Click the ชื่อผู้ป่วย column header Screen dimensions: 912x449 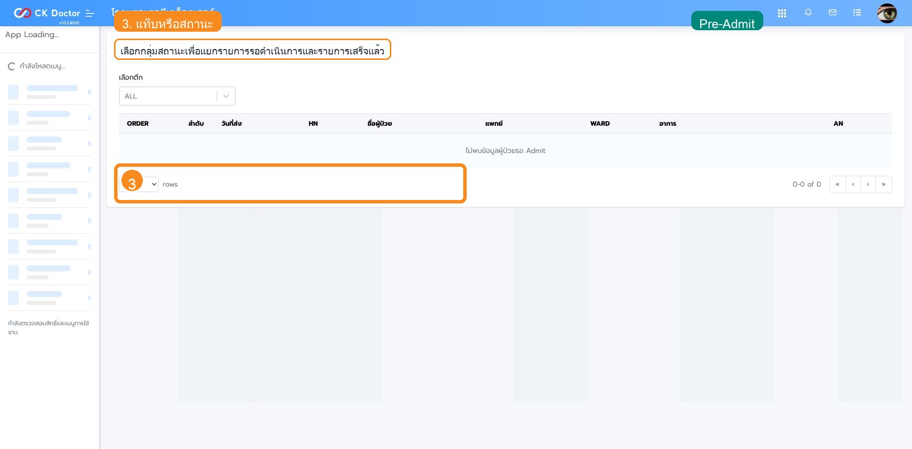click(379, 123)
